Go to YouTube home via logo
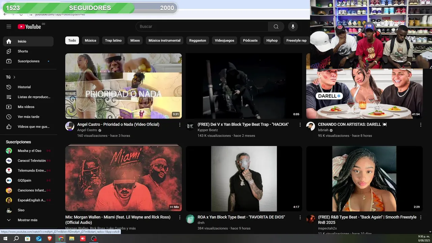The width and height of the screenshot is (432, 243). [x=30, y=27]
